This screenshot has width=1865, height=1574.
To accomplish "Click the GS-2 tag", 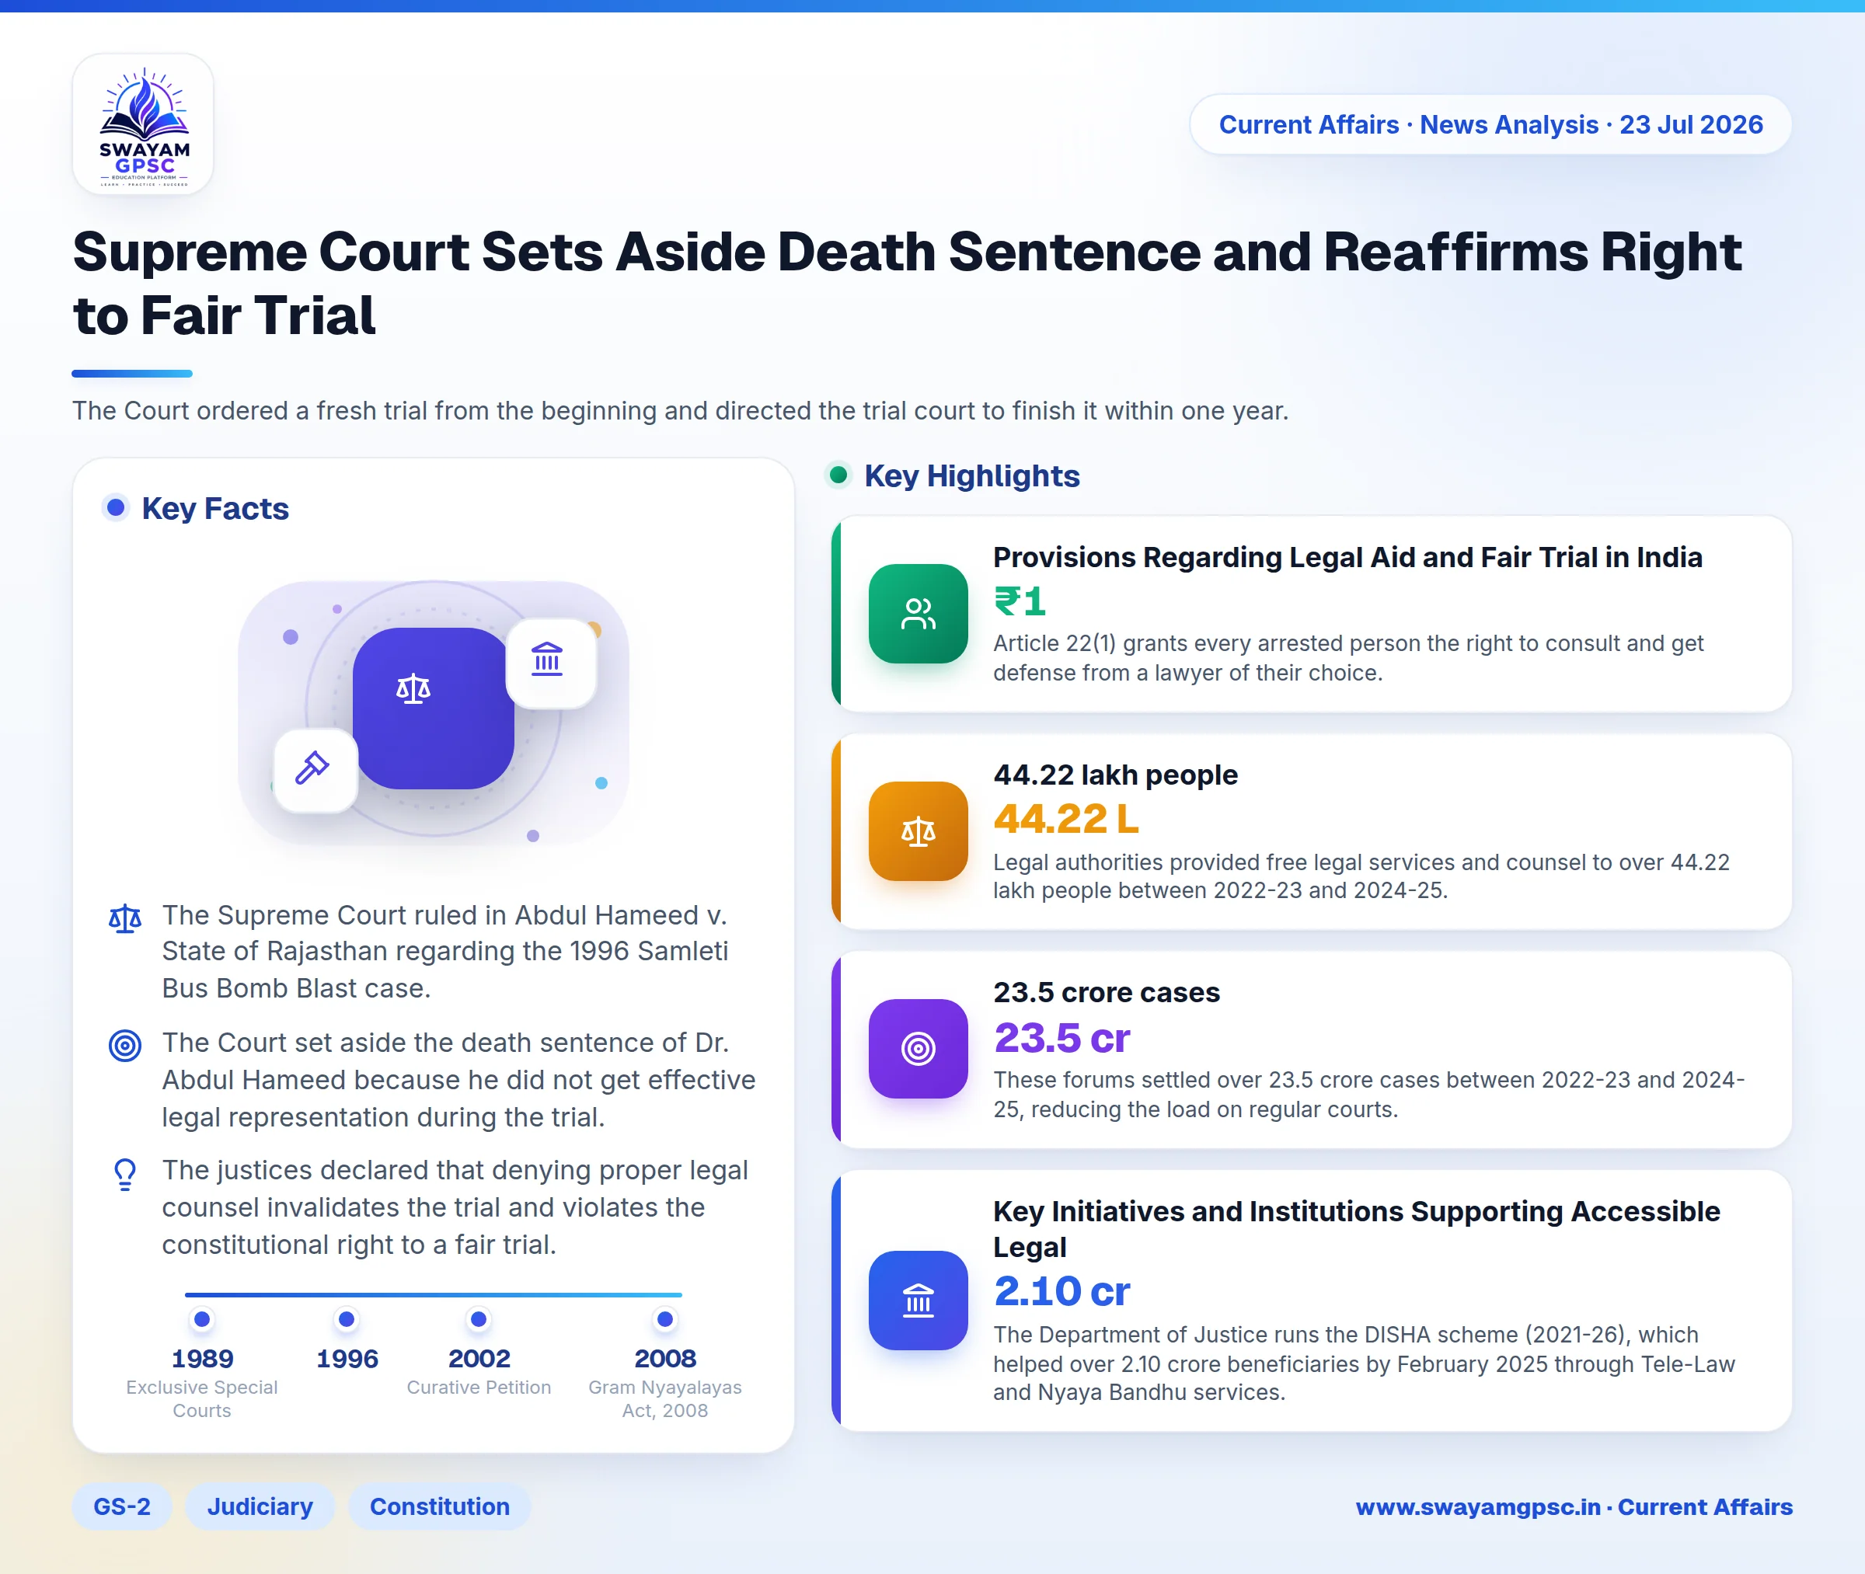I will click(x=121, y=1506).
